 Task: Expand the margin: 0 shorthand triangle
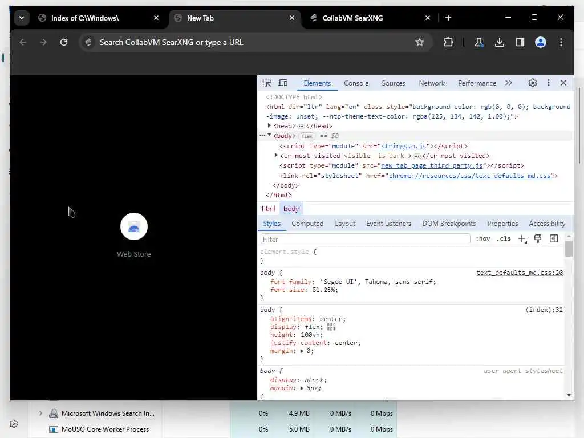[x=302, y=351]
